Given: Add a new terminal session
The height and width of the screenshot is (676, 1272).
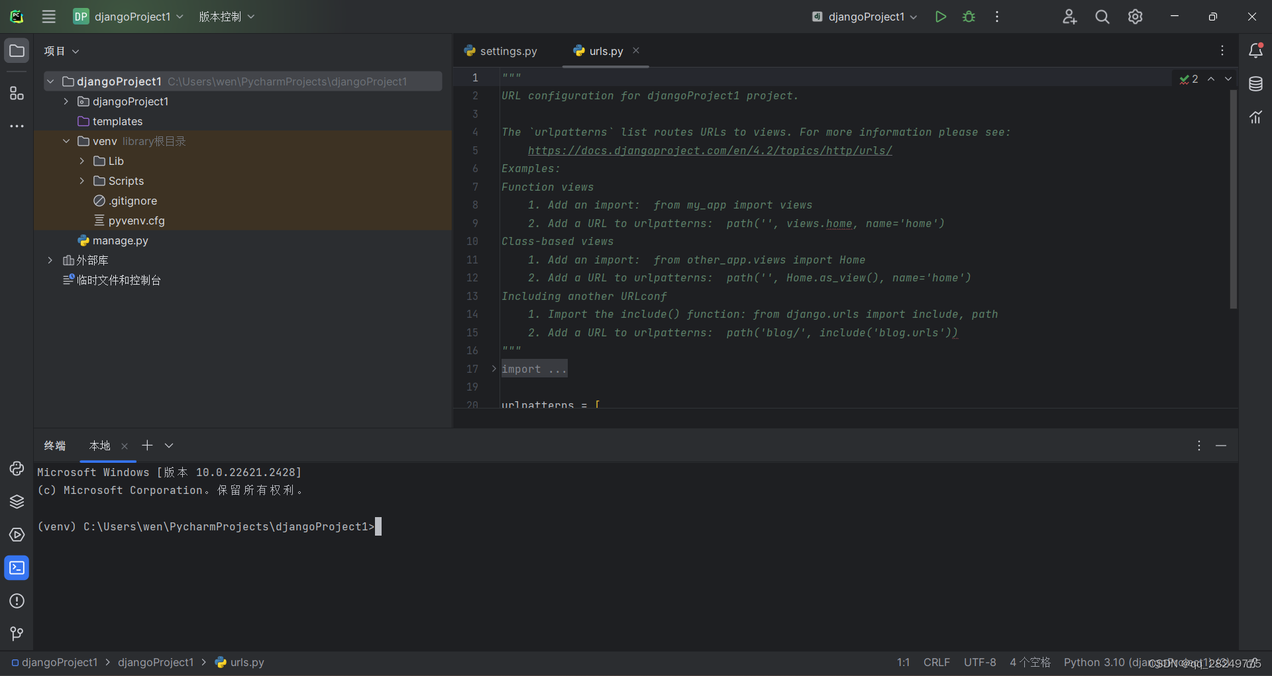Looking at the screenshot, I should pos(147,446).
